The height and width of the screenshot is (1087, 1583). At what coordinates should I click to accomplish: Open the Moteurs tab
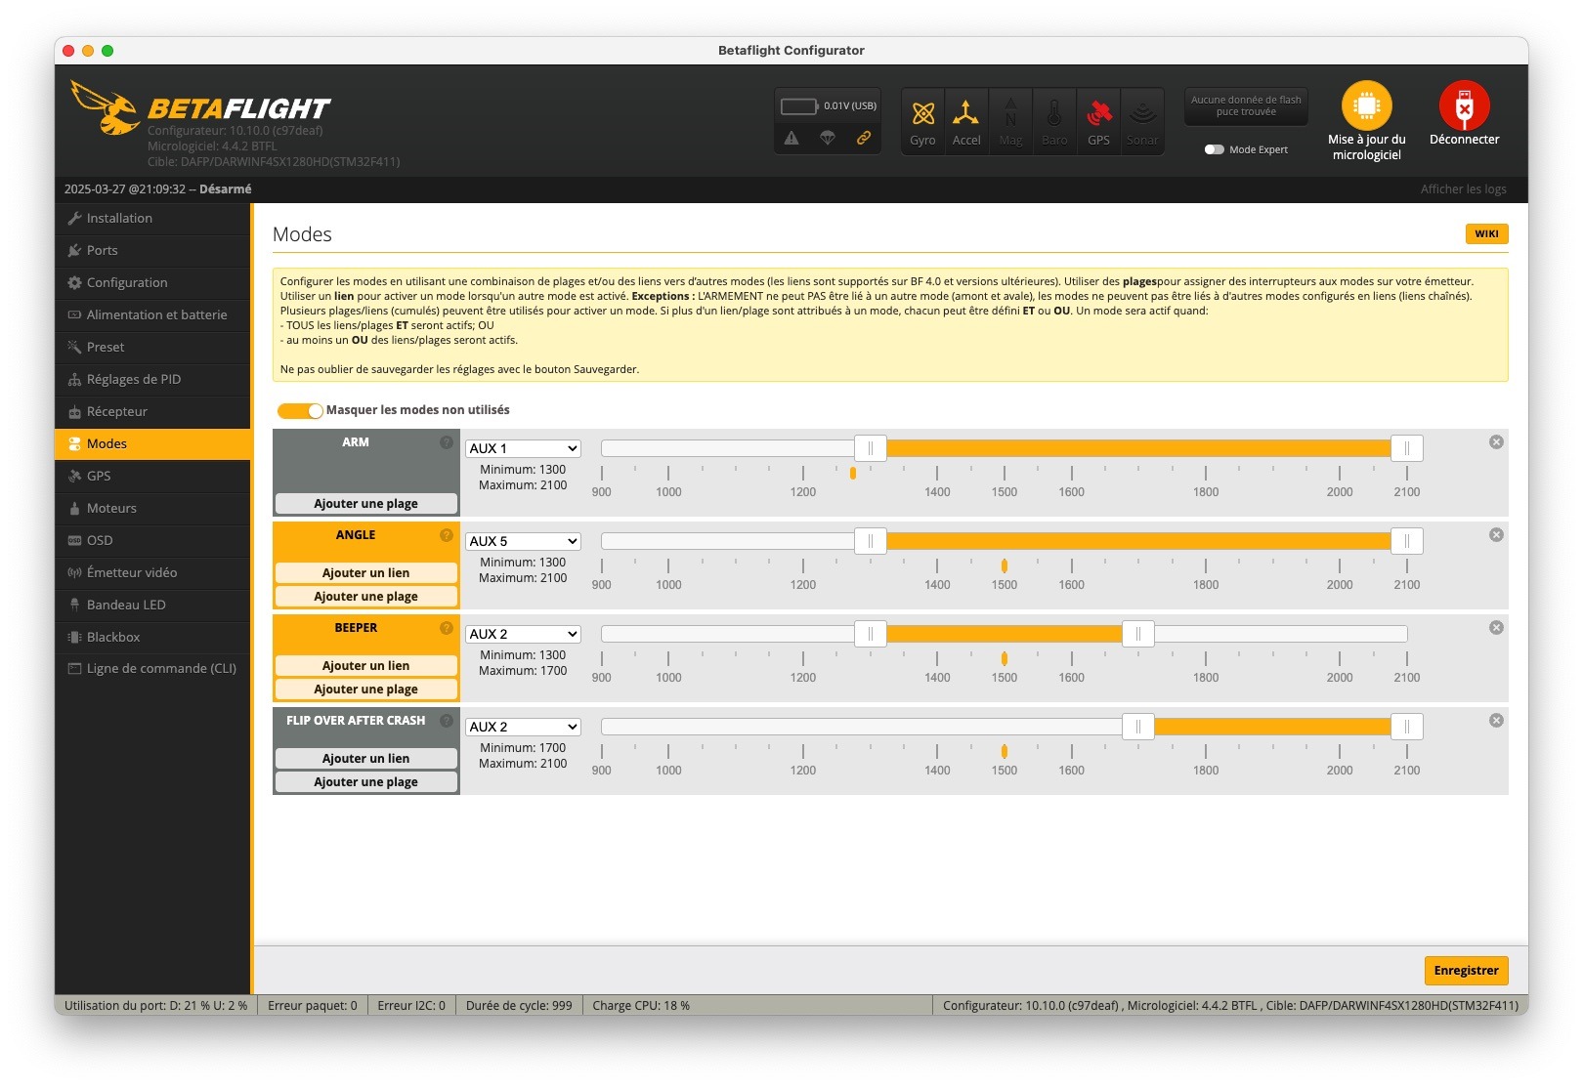(152, 509)
